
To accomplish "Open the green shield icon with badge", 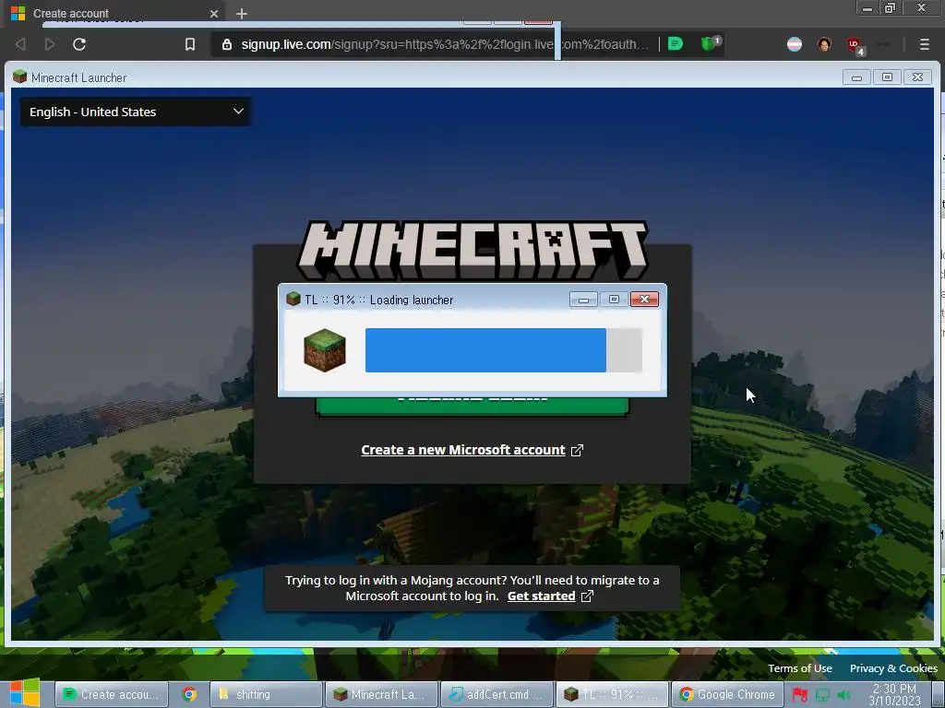I will pyautogui.click(x=710, y=43).
